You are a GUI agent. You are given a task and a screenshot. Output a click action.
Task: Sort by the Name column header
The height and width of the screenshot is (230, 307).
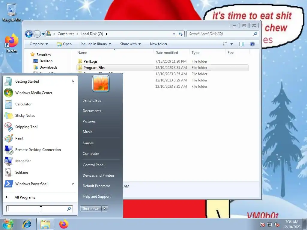tap(114, 53)
